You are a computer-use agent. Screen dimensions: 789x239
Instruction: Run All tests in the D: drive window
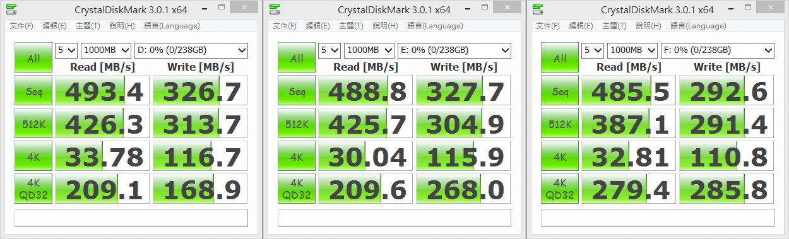point(33,58)
